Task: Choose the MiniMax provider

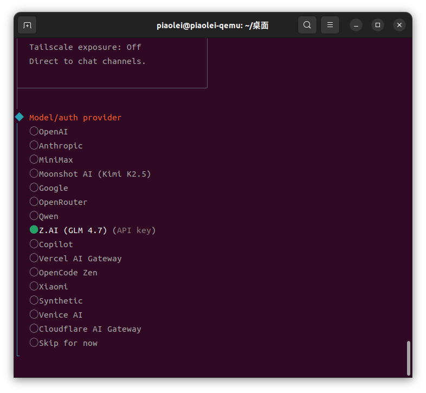Action: point(51,160)
